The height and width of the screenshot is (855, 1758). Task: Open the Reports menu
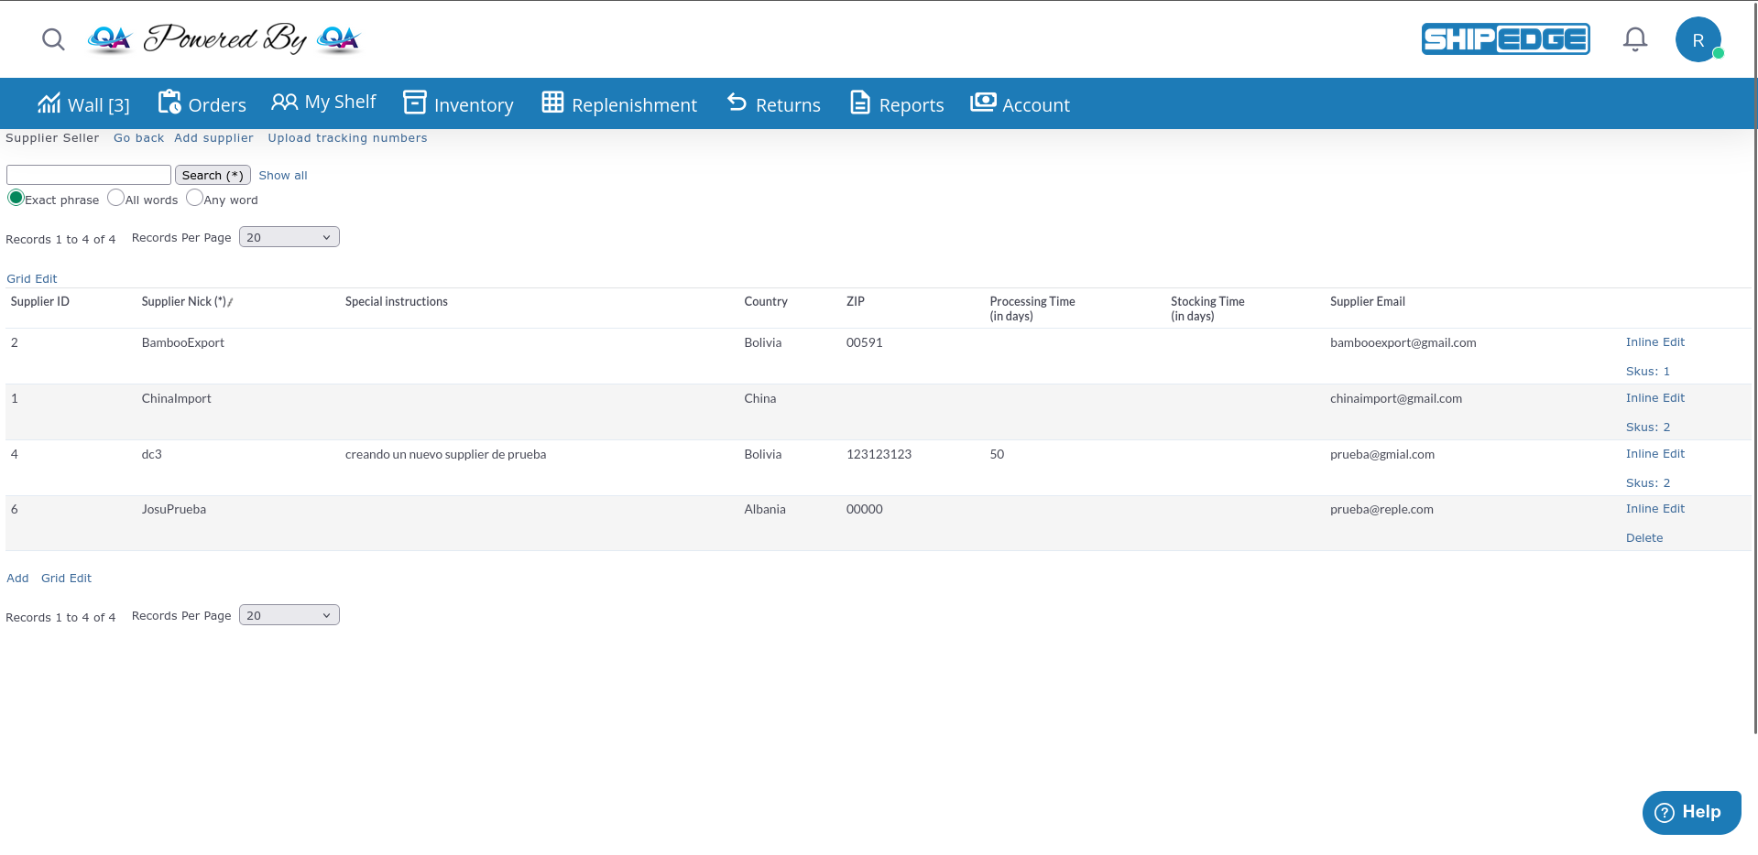(897, 104)
